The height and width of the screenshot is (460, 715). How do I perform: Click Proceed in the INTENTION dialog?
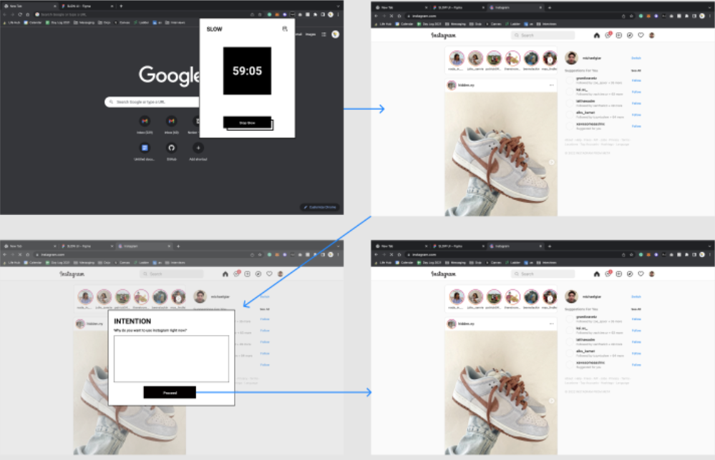(170, 392)
